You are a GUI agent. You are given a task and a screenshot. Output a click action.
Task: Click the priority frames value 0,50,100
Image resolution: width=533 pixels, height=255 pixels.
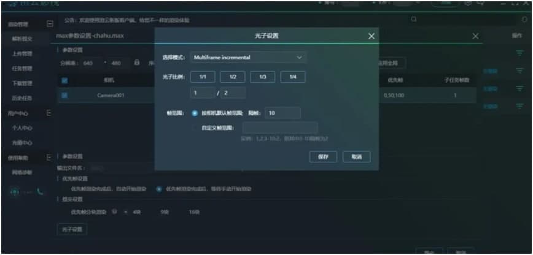(x=394, y=96)
